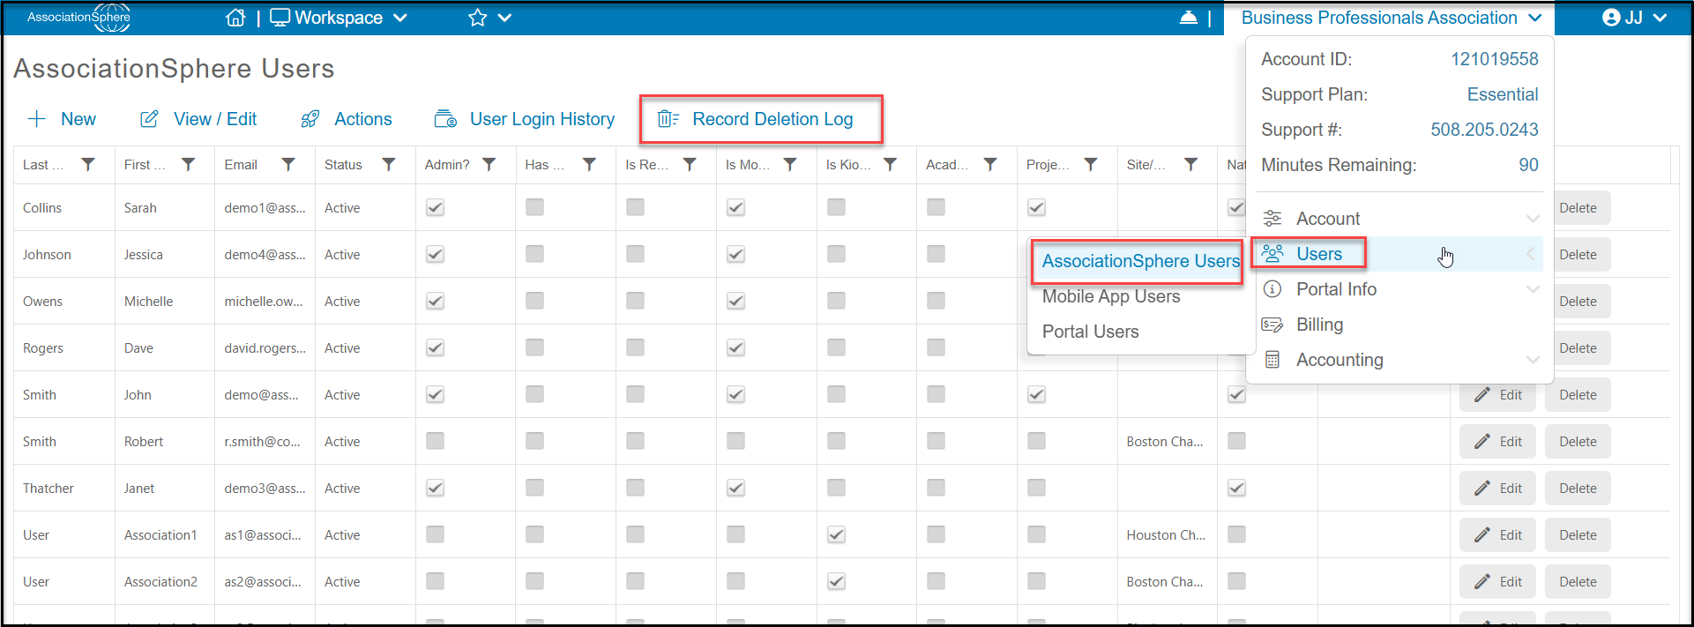Collapse Business Professionals Association dropdown
1694x627 pixels.
tap(1535, 18)
